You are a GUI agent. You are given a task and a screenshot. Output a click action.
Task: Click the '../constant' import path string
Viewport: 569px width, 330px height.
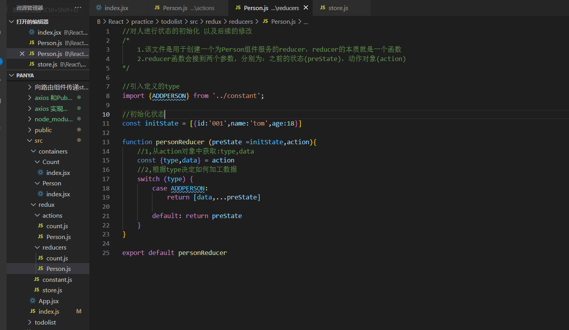pyautogui.click(x=236, y=96)
